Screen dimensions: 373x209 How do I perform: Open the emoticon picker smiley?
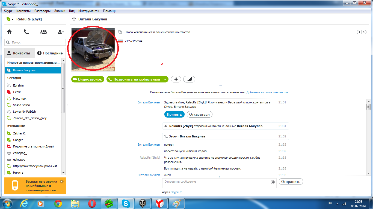pos(273,182)
